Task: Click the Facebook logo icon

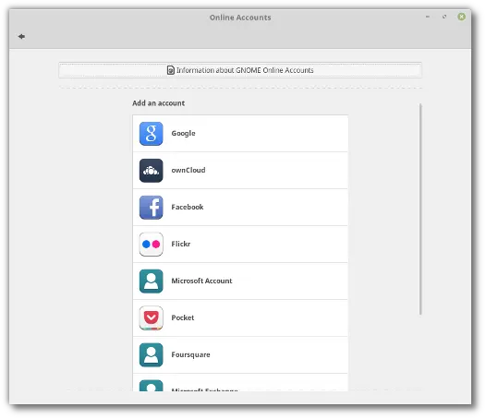Action: coord(151,207)
